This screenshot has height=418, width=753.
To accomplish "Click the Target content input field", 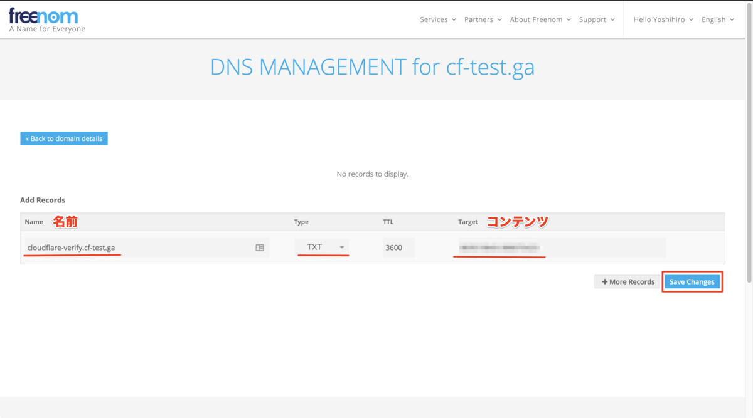I will tap(562, 248).
